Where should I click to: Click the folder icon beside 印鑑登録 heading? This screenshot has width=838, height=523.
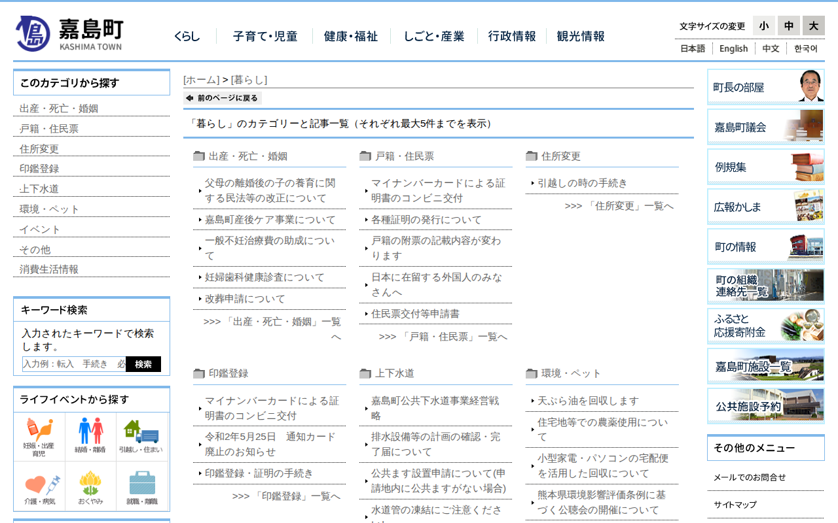199,373
